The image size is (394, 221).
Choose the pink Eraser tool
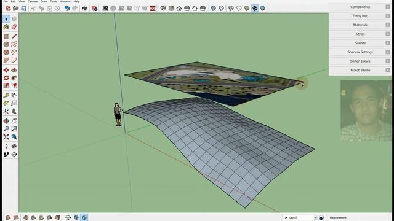tap(14, 27)
